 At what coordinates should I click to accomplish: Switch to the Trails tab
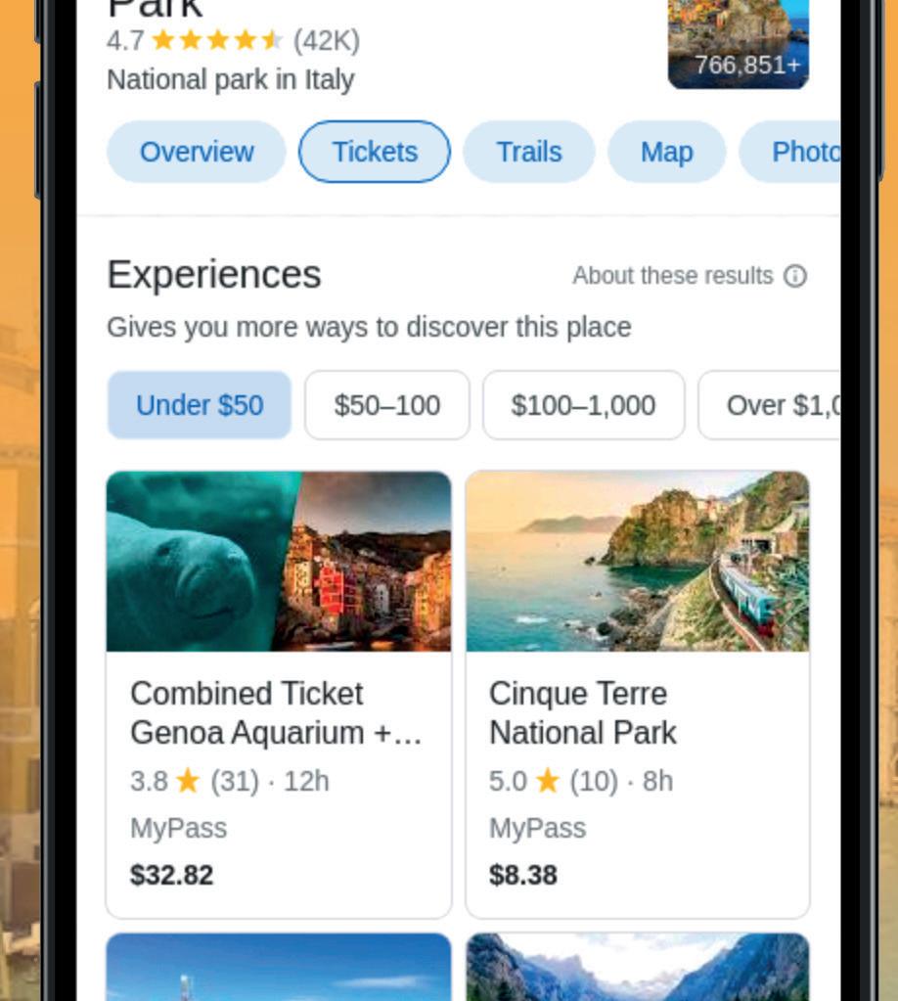tap(528, 152)
